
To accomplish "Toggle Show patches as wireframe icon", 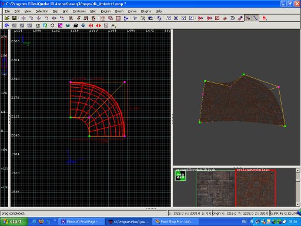I will 225,18.
